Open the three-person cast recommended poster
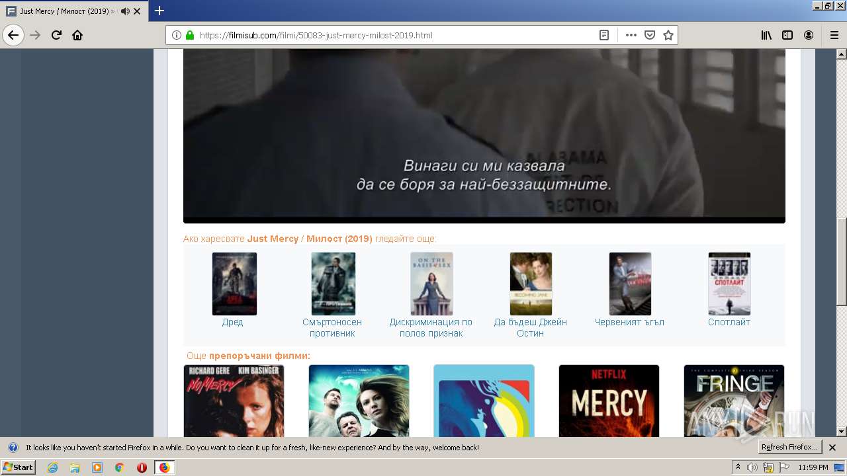 (359, 401)
